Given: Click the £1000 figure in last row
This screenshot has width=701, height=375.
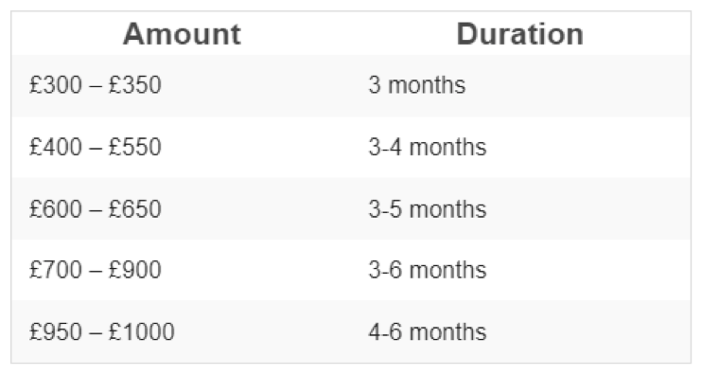Looking at the screenshot, I should 141,331.
